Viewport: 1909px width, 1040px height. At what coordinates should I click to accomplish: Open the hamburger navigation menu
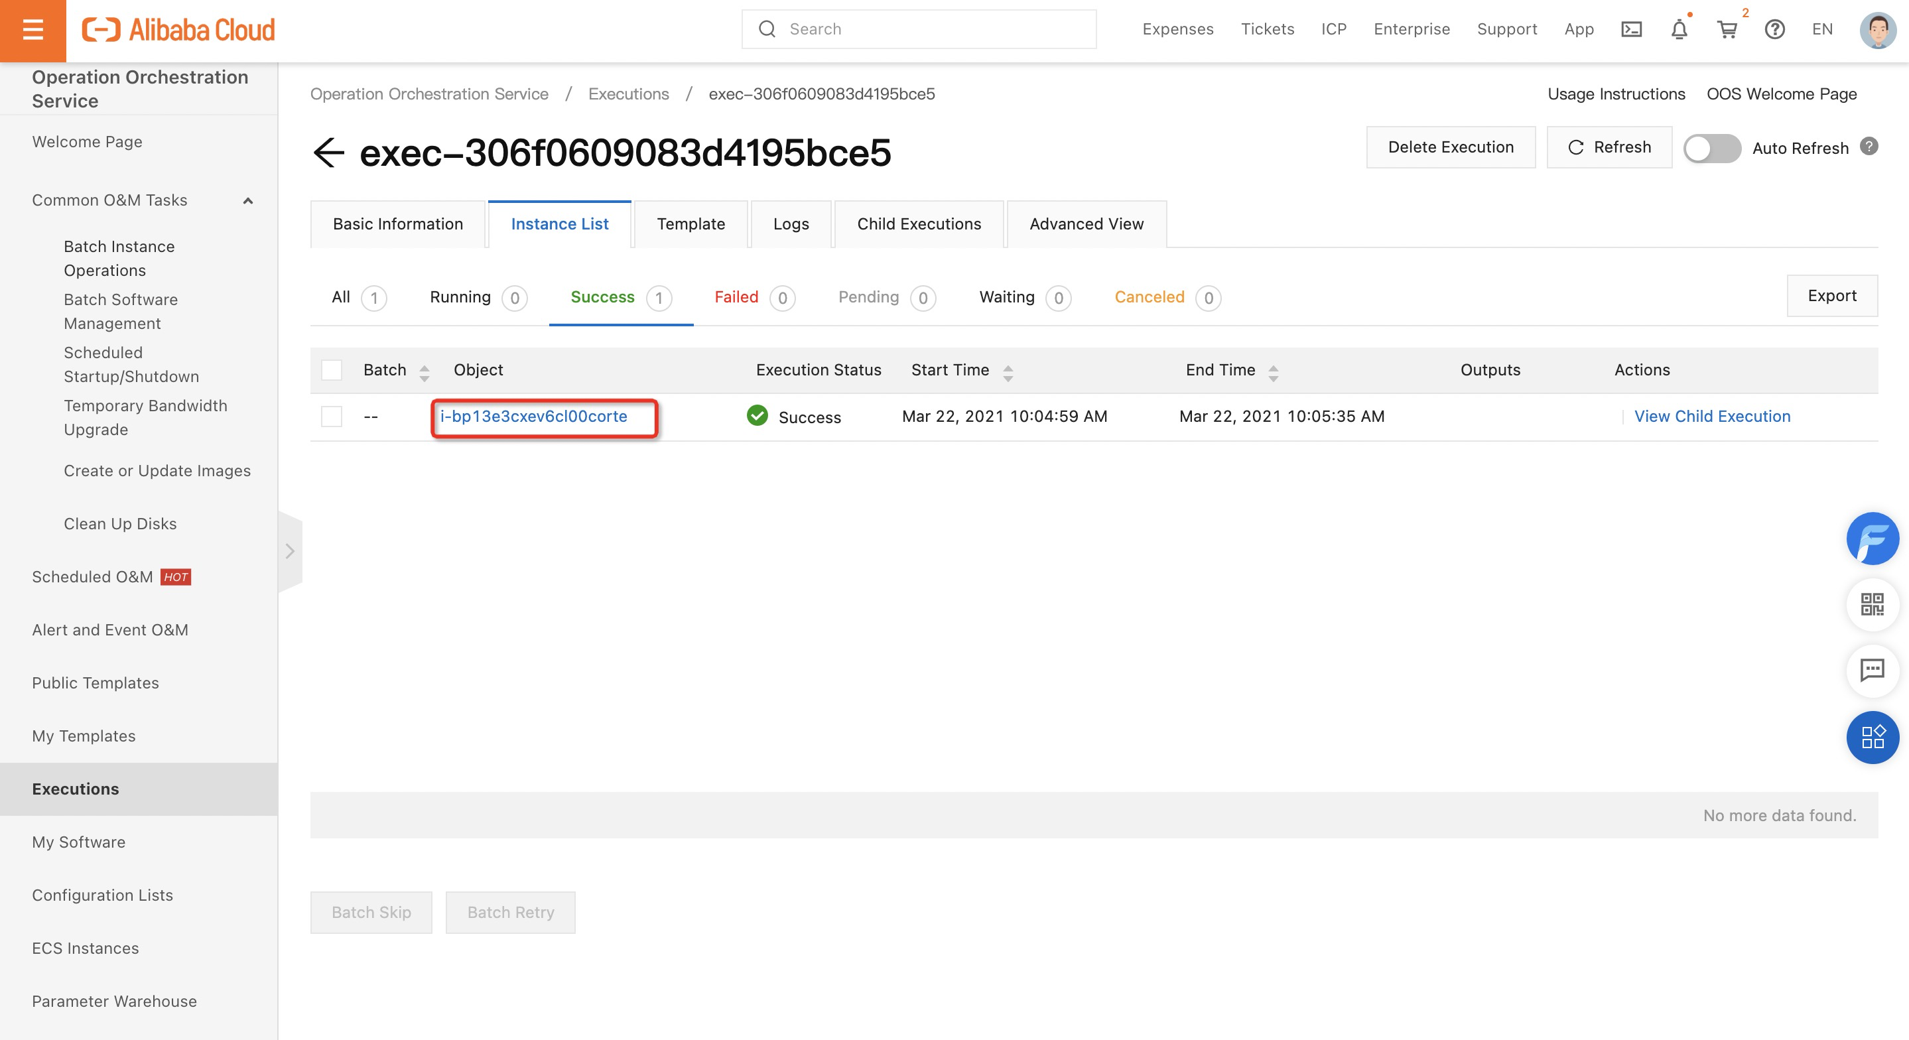tap(33, 31)
